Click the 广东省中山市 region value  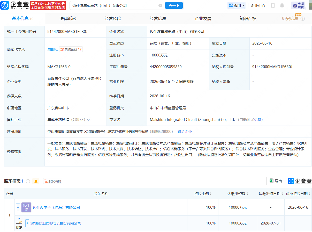click(58, 108)
